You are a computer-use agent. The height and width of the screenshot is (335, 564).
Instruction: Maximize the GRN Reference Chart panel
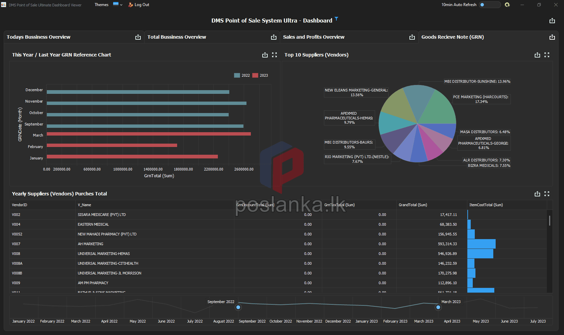274,55
